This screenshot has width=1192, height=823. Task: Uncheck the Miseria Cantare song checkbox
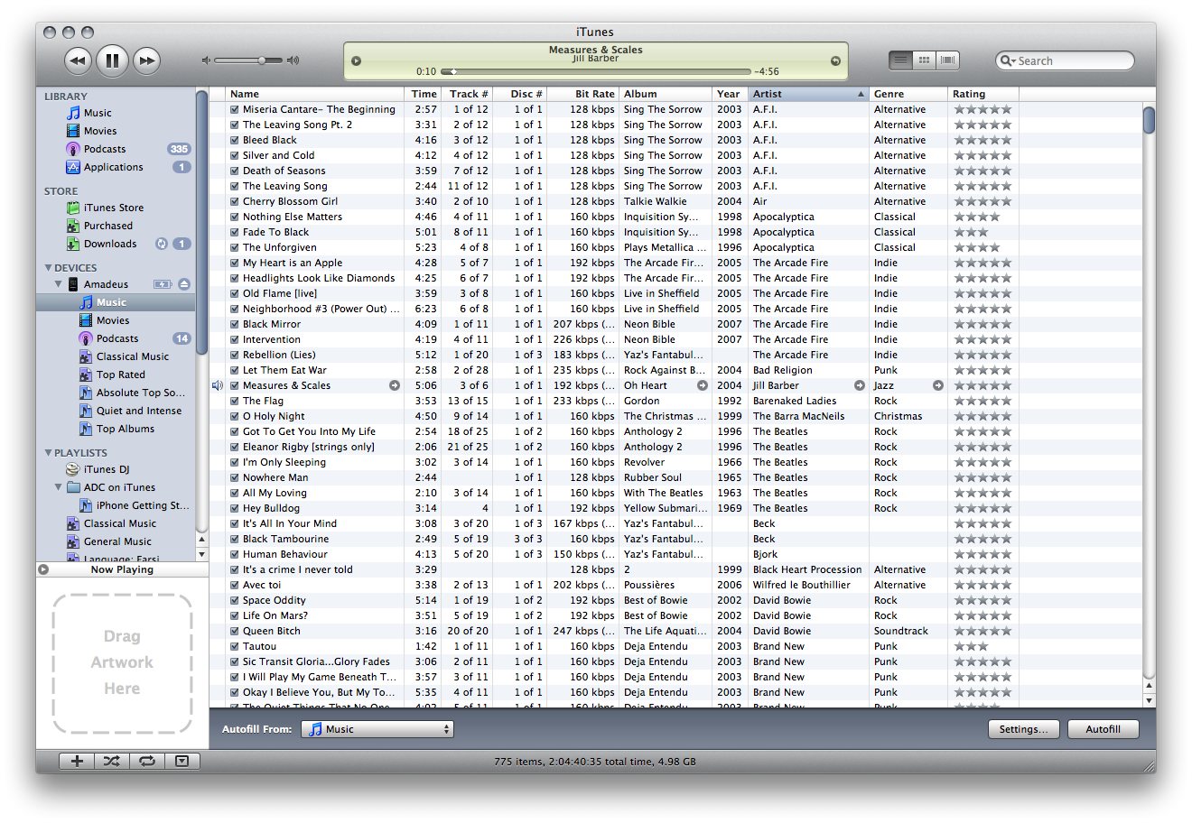[x=234, y=109]
